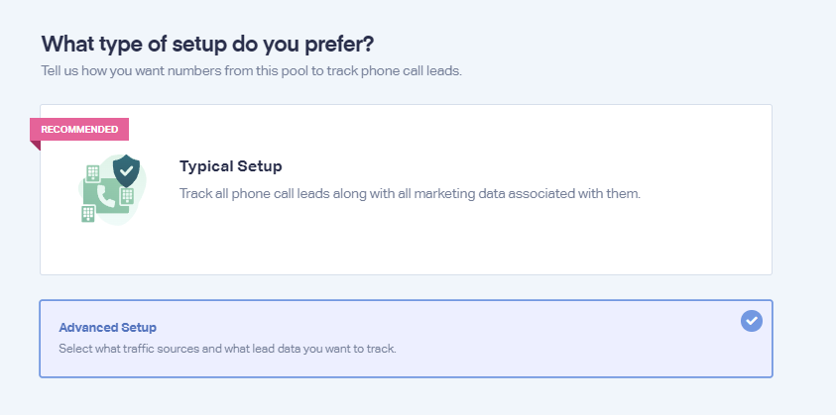Click the 'Tell us how you want numbers' subtitle
The height and width of the screenshot is (415, 836).
(x=252, y=71)
